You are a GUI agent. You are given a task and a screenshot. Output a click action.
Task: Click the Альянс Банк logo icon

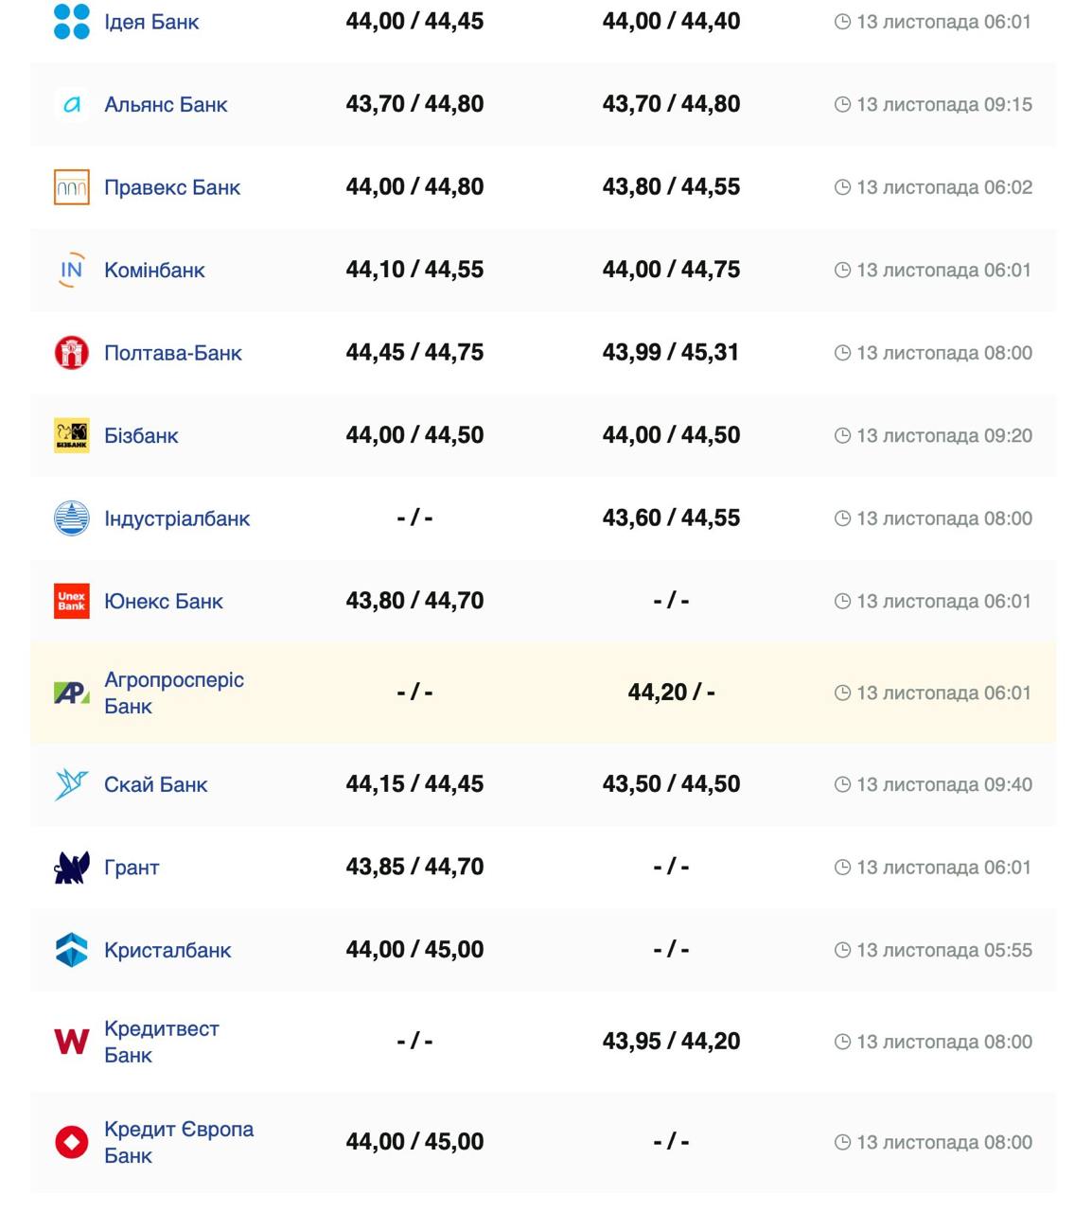tap(72, 105)
